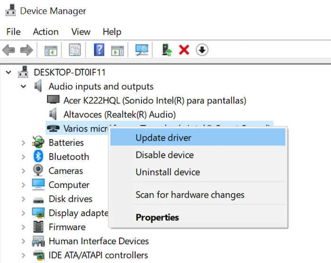Open the Help menu

click(112, 32)
